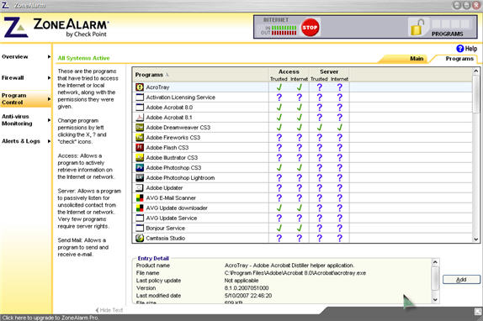Expand the Overview menu arrow
Viewport: 483px width, 321px height.
[x=49, y=57]
